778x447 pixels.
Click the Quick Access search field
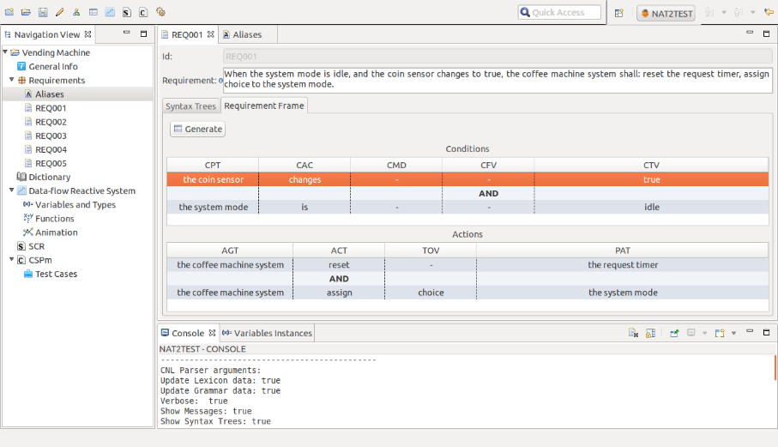coord(559,12)
